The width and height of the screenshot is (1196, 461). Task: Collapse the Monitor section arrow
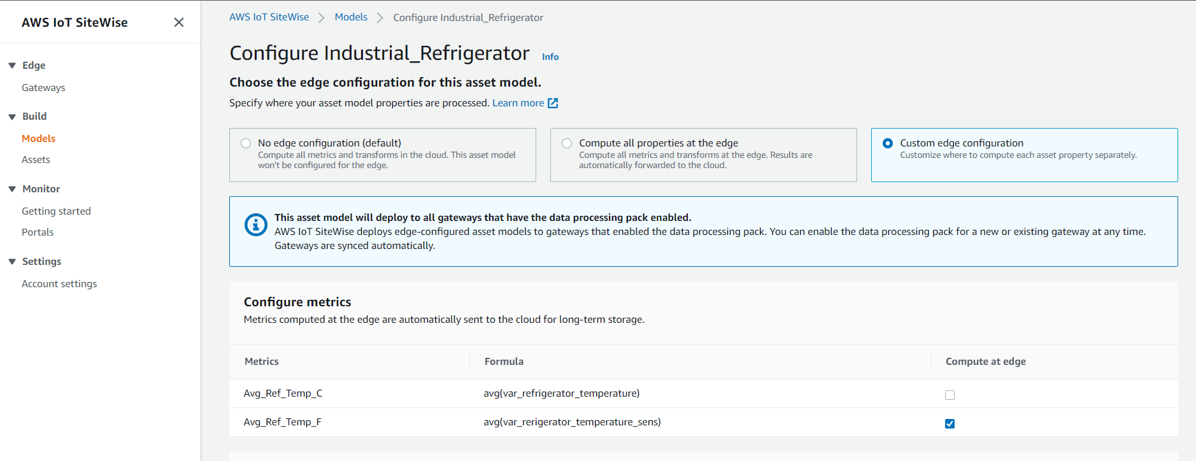(12, 189)
